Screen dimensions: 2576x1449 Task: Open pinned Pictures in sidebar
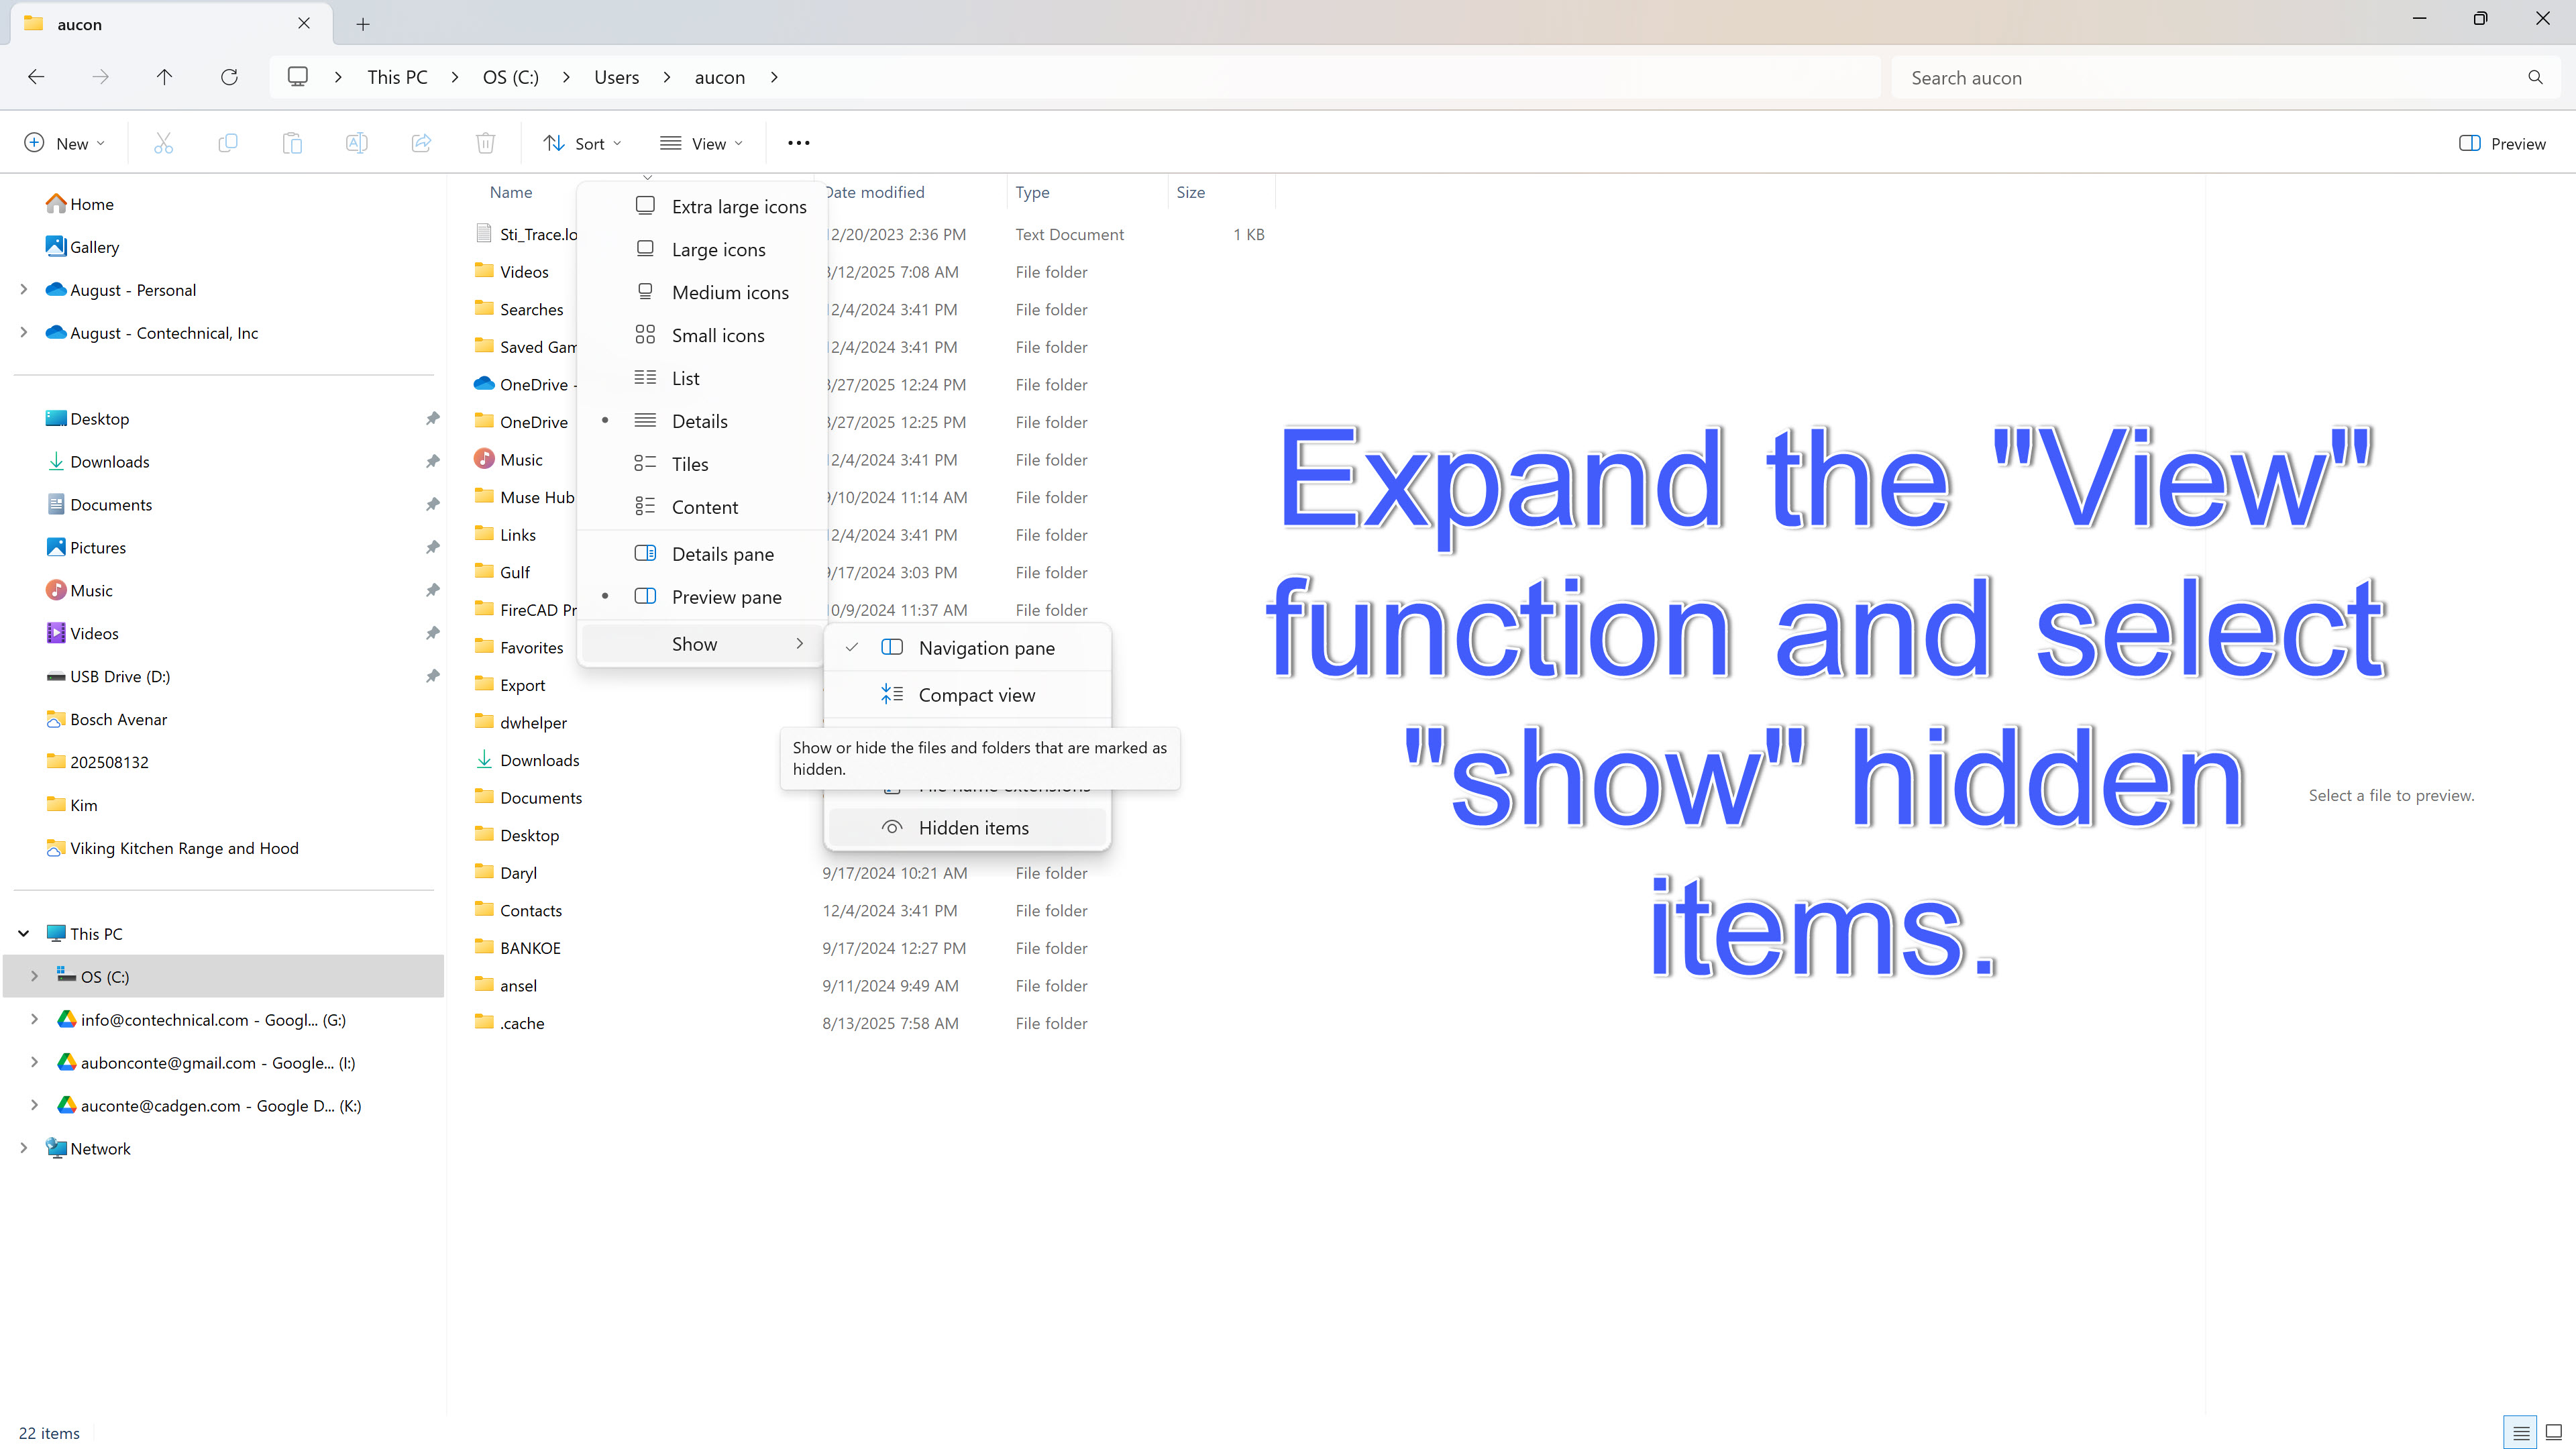86,548
